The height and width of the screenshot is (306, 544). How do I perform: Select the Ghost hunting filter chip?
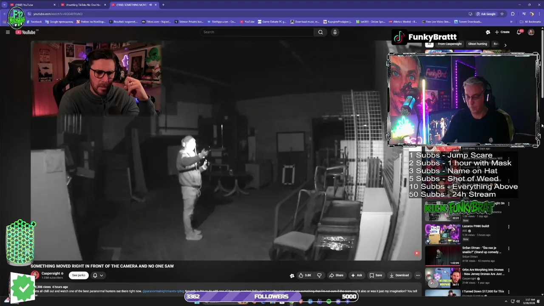click(x=478, y=44)
